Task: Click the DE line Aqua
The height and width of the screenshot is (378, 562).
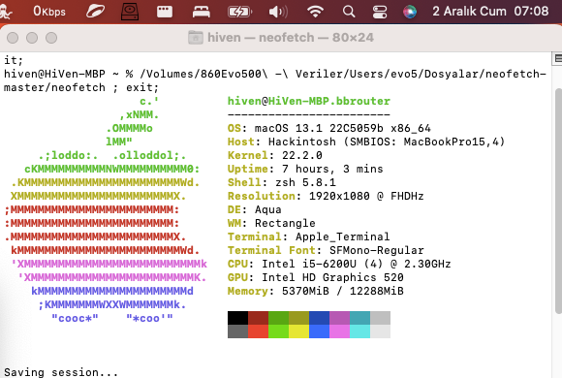Action: click(255, 209)
